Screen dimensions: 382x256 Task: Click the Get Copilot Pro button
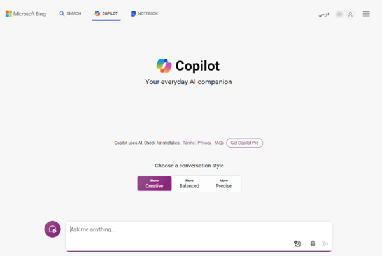(x=244, y=143)
